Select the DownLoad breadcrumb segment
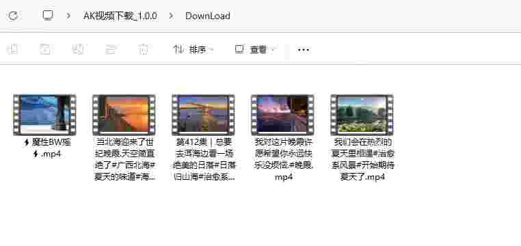Screen dimensions: 521x246 [208, 16]
